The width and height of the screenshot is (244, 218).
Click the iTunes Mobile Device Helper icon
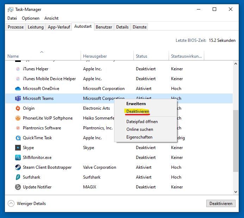18,79
